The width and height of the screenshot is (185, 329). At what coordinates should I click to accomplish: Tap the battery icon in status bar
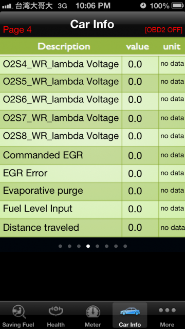point(178,6)
